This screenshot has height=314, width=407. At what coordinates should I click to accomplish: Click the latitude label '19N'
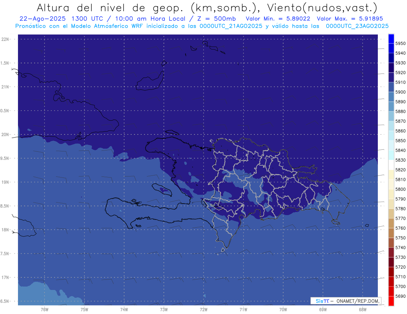5,182
